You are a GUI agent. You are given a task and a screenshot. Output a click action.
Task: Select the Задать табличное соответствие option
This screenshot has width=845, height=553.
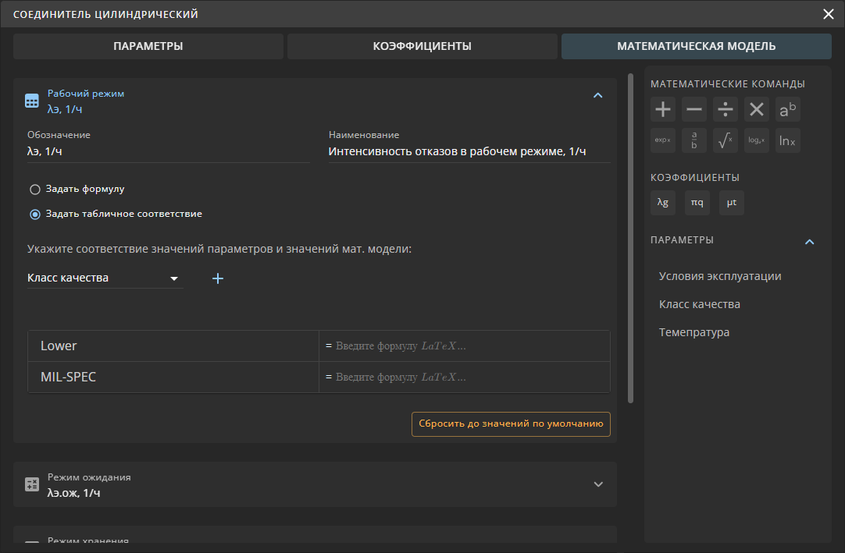[x=35, y=214]
